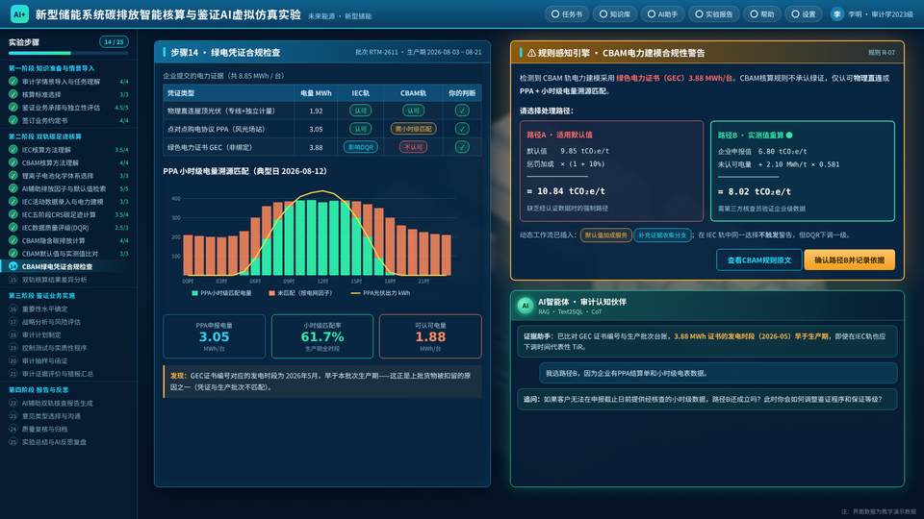The image size is (924, 519).
Task: Click the checkmark beside 核算标准选择
Action: point(13,94)
